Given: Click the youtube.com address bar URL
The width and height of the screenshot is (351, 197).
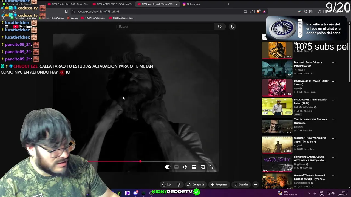Looking at the screenshot, I should point(98,11).
